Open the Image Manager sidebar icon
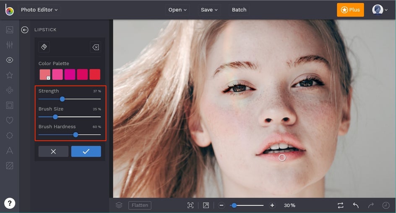 [x=10, y=30]
